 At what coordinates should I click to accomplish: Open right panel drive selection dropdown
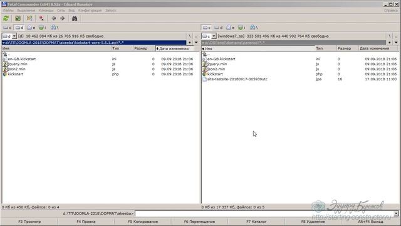[x=214, y=36]
